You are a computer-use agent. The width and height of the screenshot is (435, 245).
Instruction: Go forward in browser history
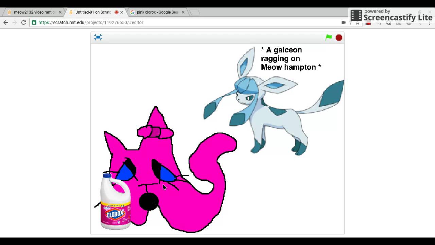coord(15,22)
